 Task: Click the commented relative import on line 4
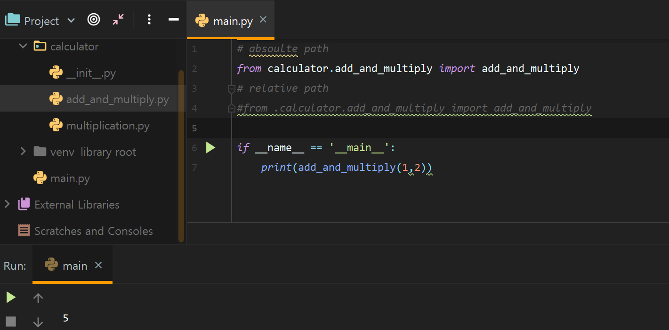click(x=414, y=108)
